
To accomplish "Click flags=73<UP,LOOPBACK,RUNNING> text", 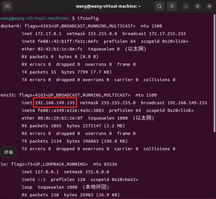I will 49,164.
